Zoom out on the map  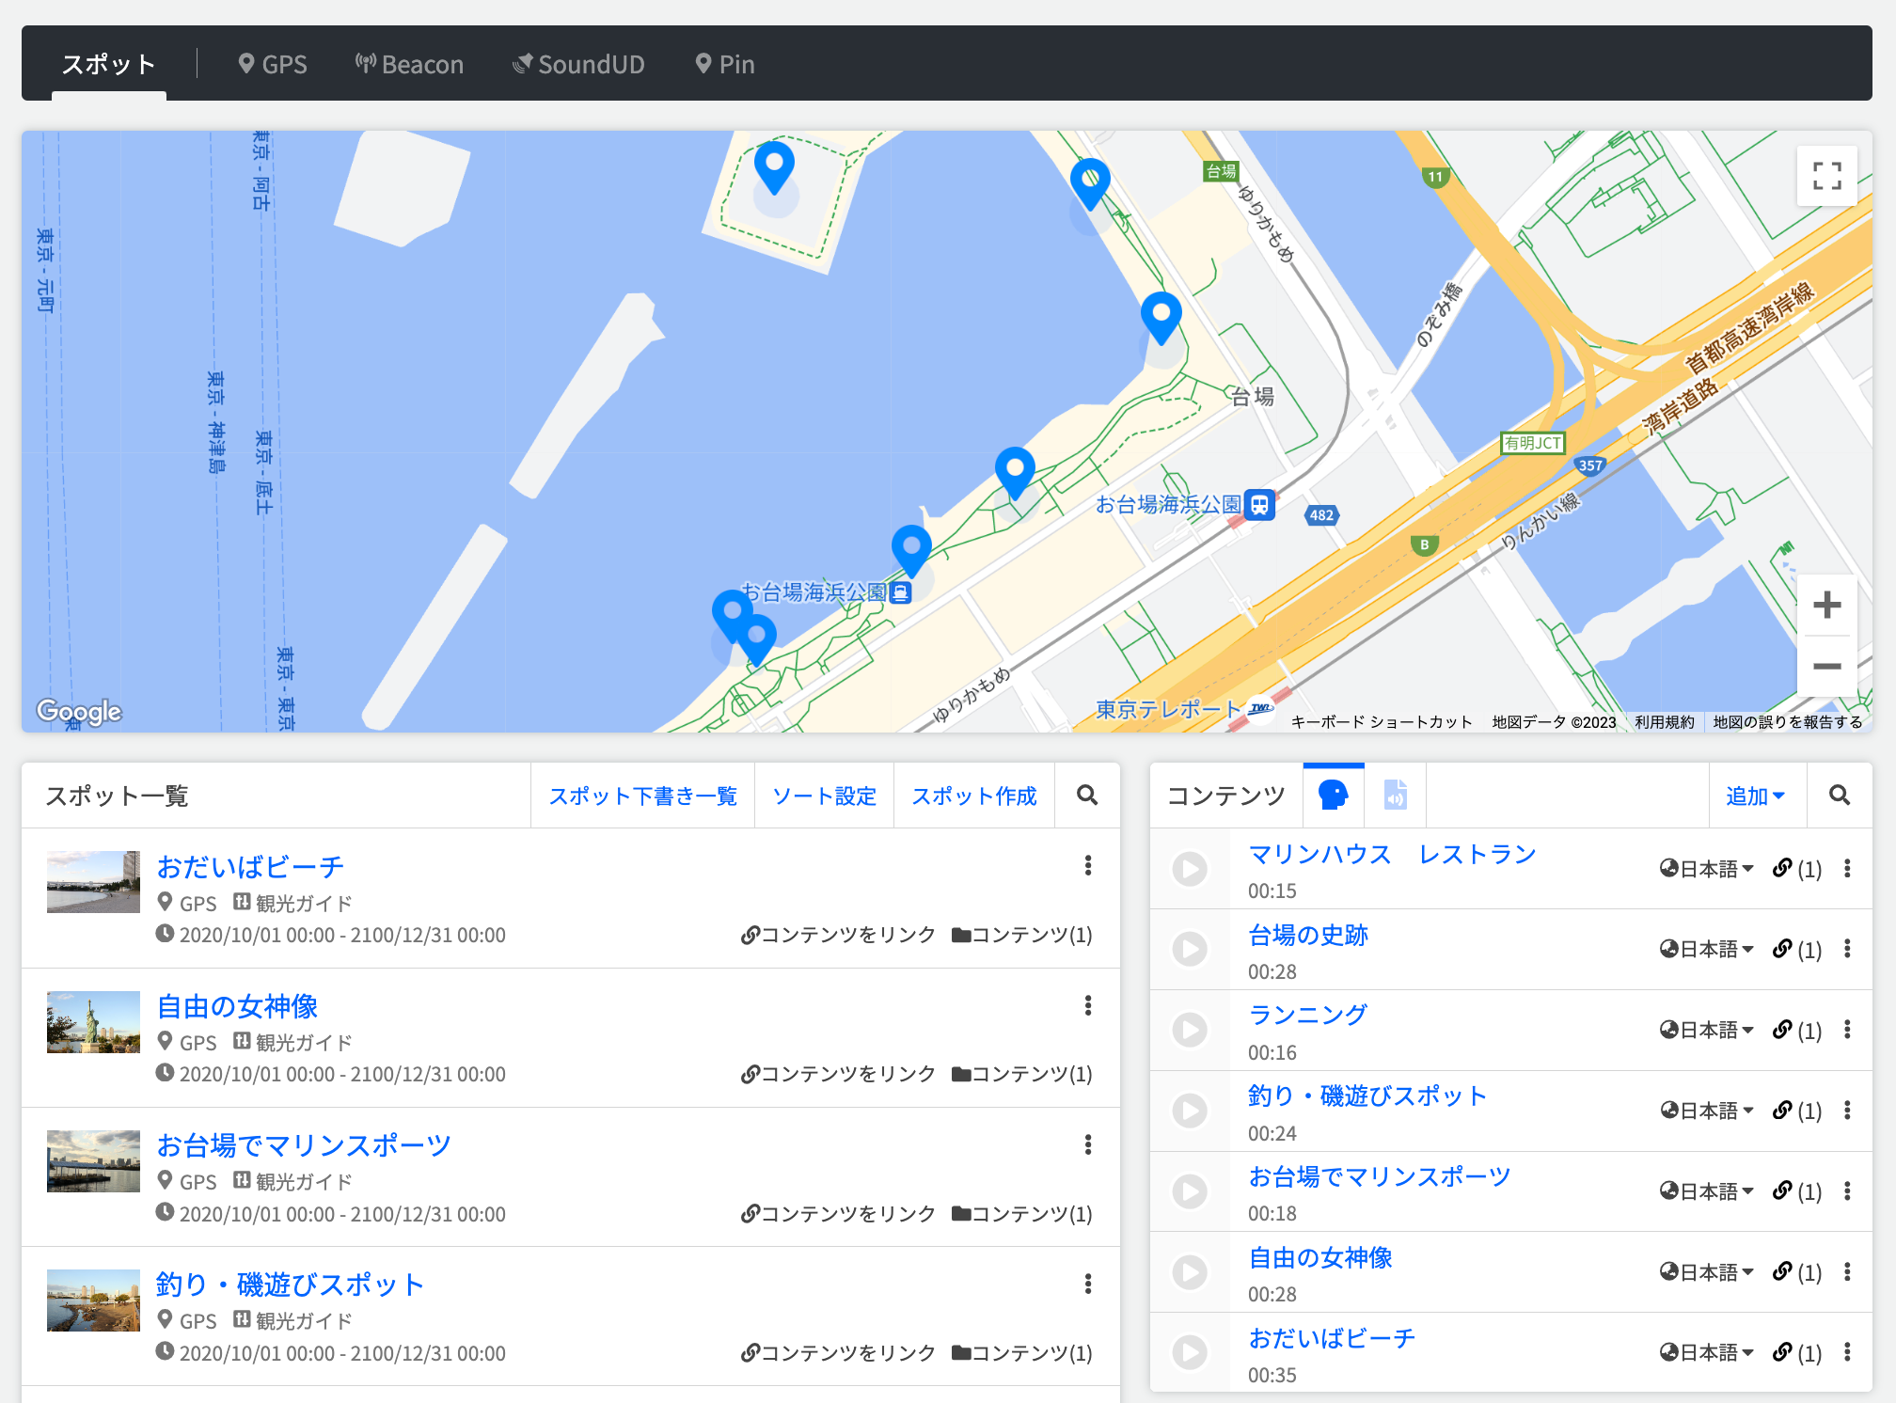coord(1825,667)
